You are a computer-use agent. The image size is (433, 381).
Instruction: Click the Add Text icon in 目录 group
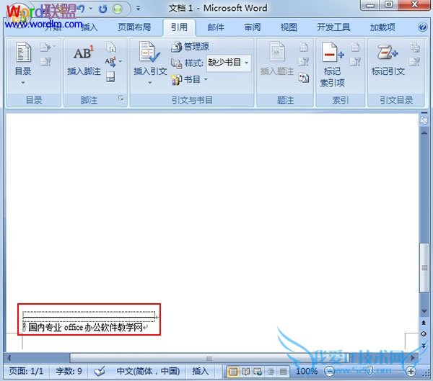[48, 48]
